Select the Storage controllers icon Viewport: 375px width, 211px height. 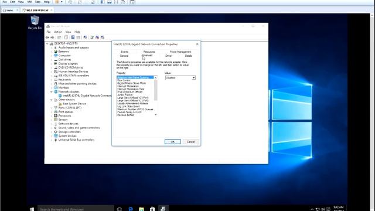[56, 132]
